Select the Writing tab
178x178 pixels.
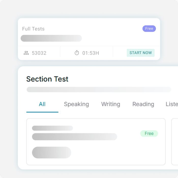[x=111, y=104]
